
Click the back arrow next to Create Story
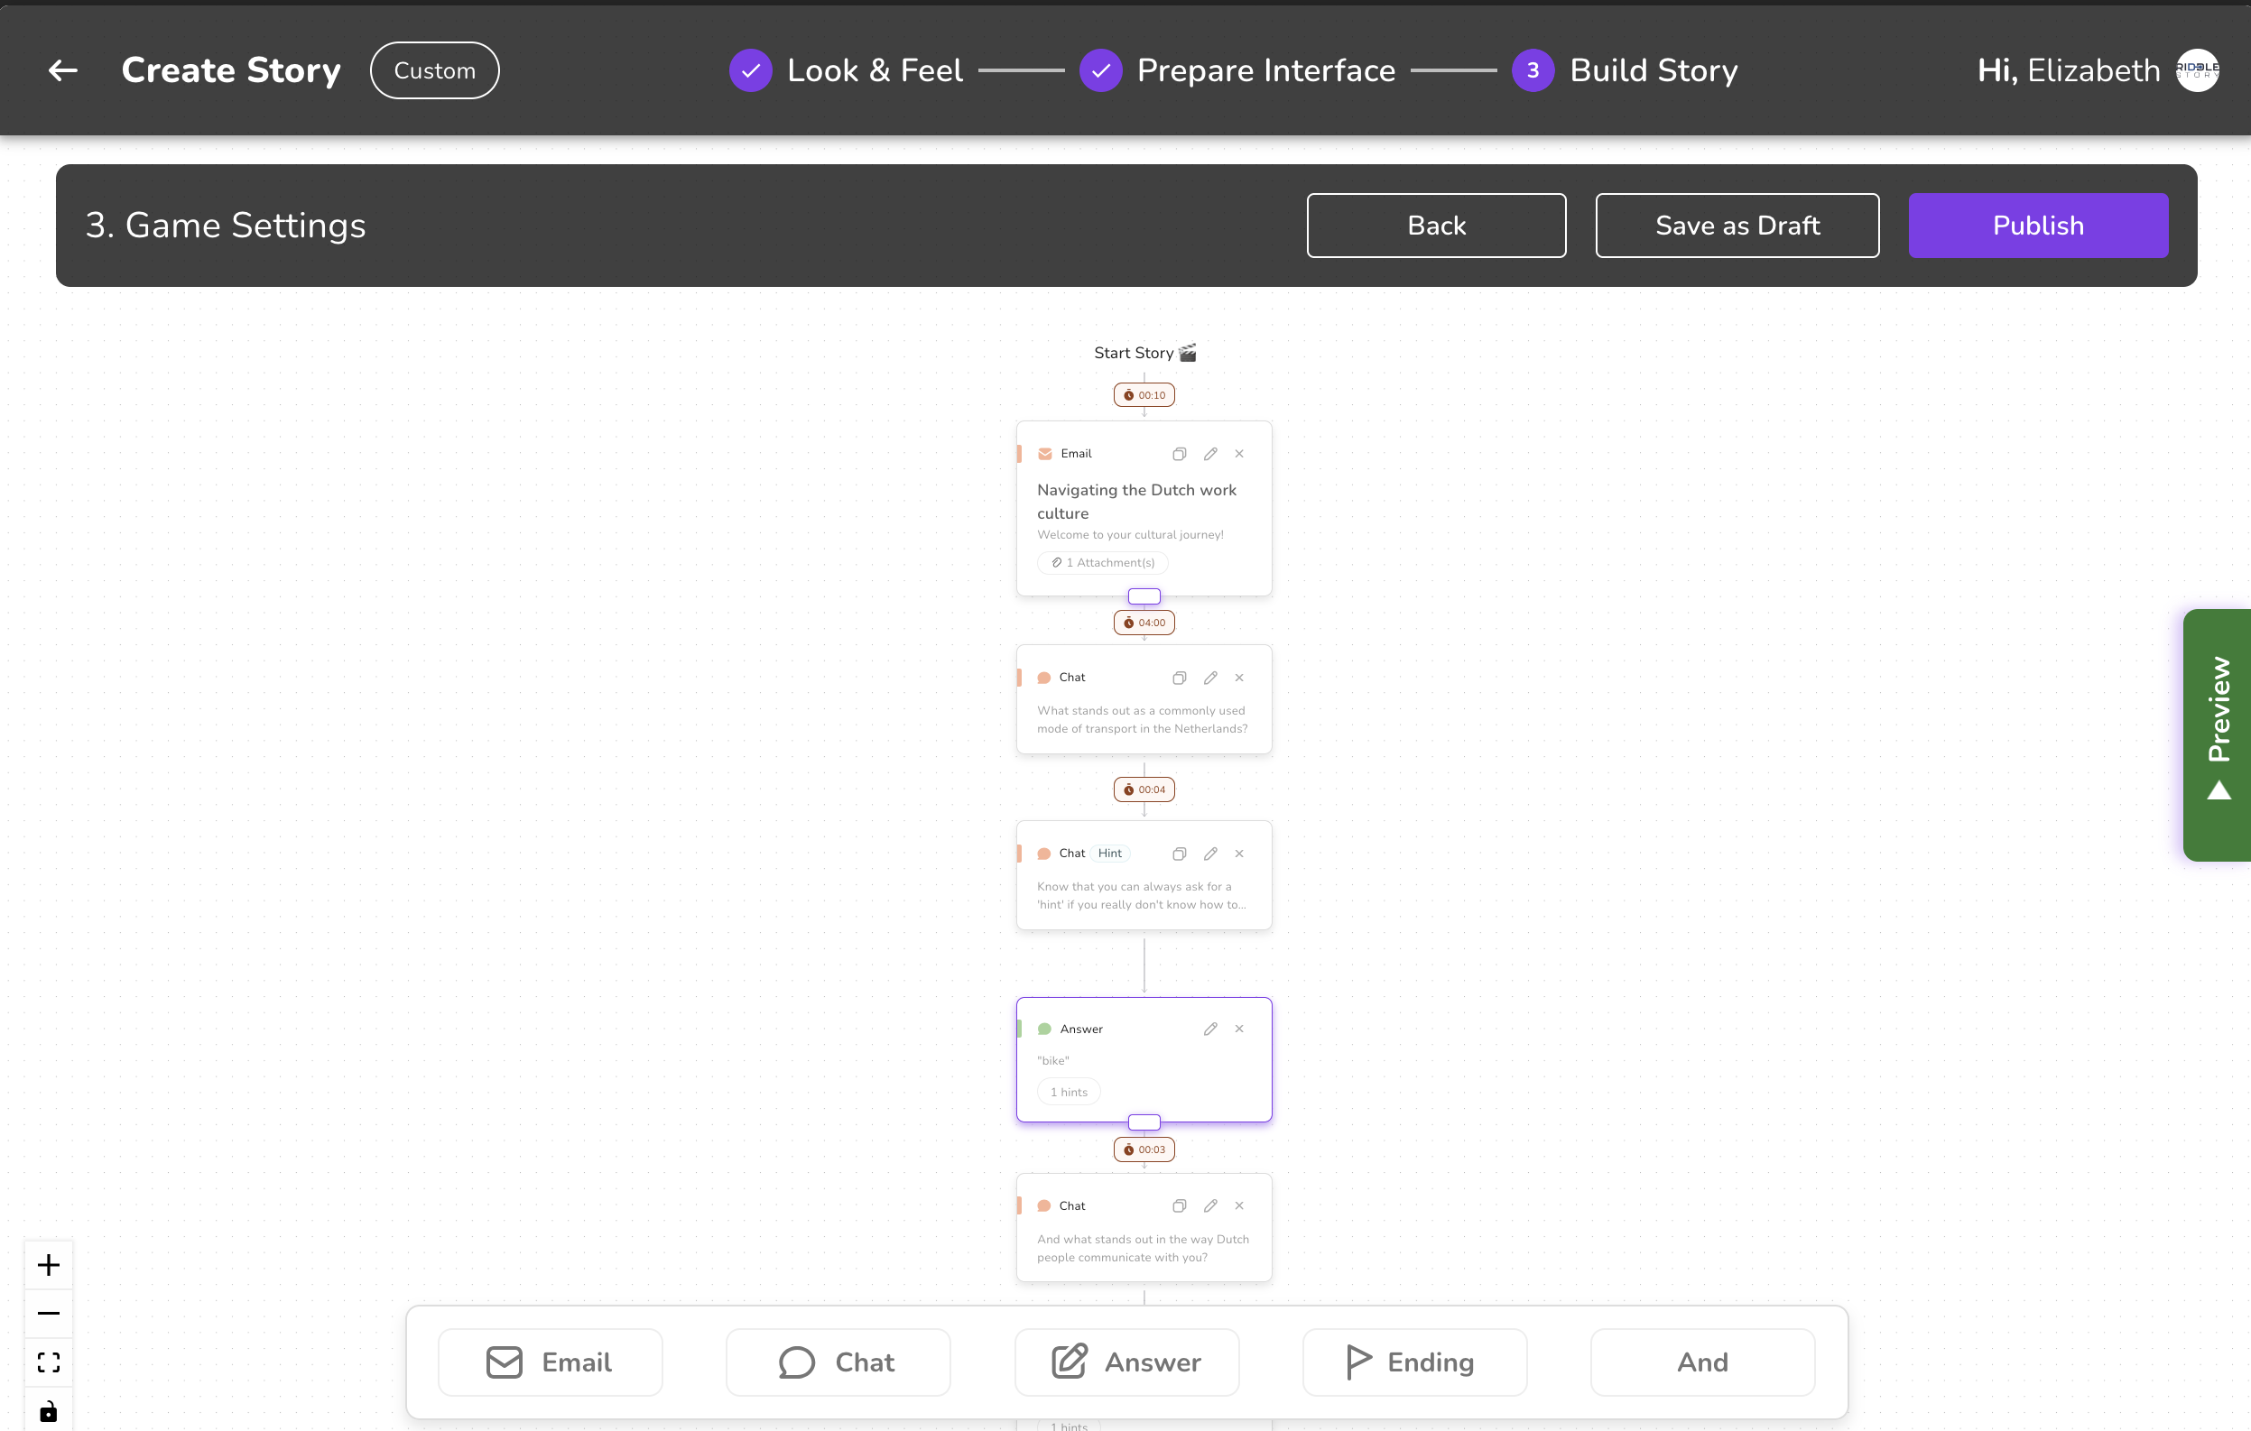(62, 70)
